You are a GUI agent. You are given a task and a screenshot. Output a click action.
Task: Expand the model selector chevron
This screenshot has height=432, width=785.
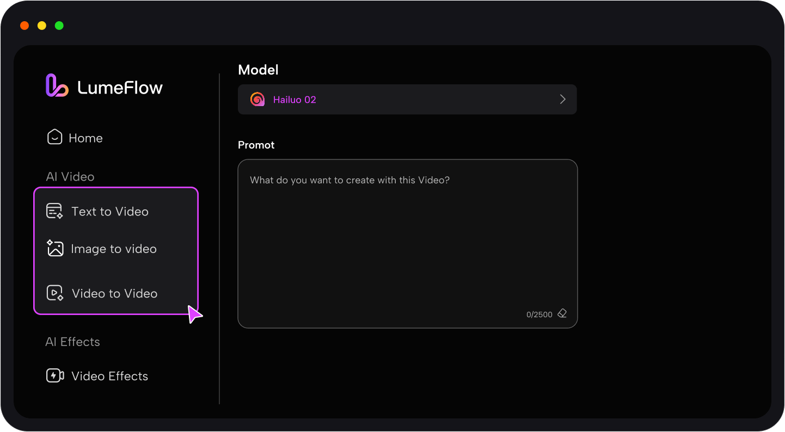tap(562, 99)
